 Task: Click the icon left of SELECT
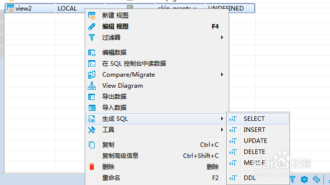[x=233, y=119]
